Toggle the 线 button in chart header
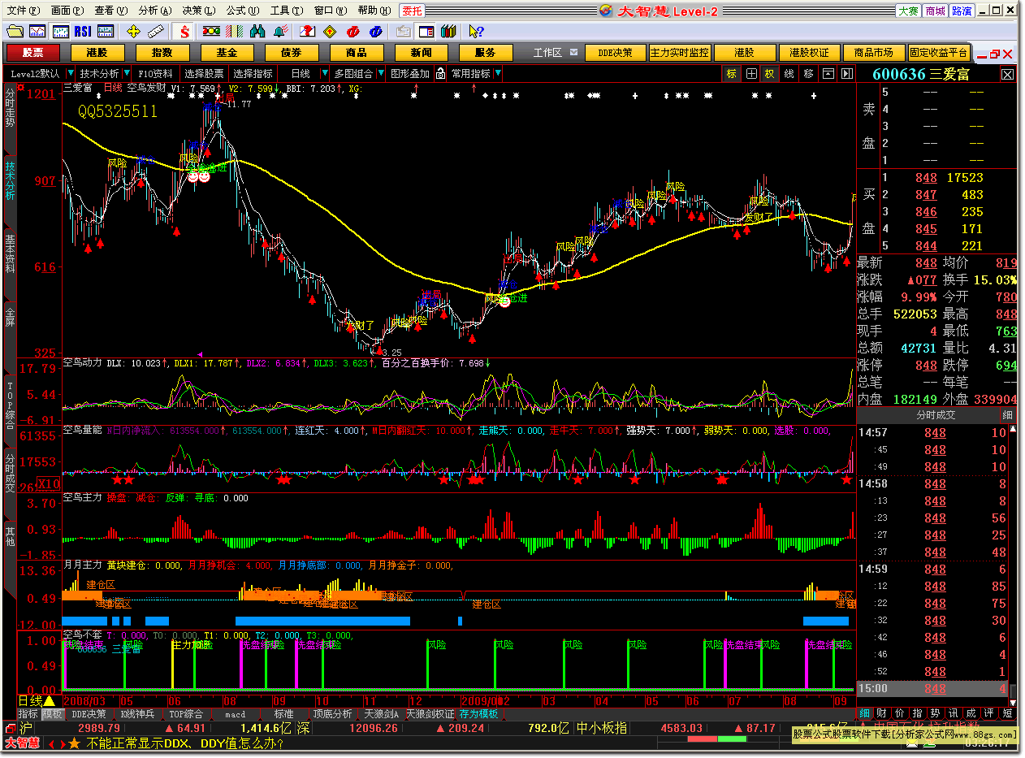The image size is (1025, 758). click(x=789, y=73)
